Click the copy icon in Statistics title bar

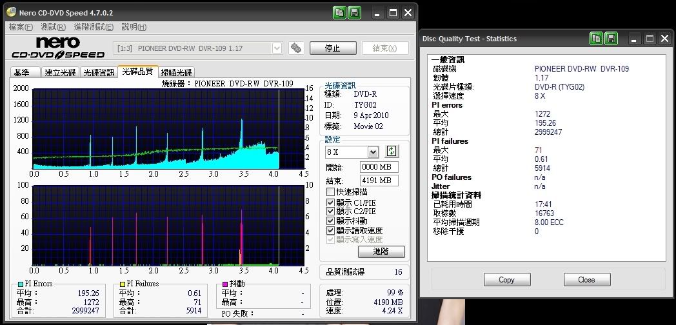[597, 38]
